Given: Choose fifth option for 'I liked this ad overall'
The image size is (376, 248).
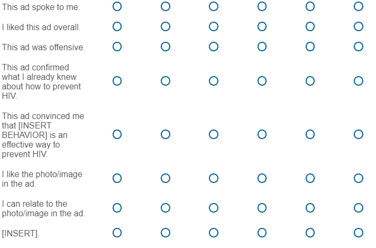Looking at the screenshot, I should 310,26.
